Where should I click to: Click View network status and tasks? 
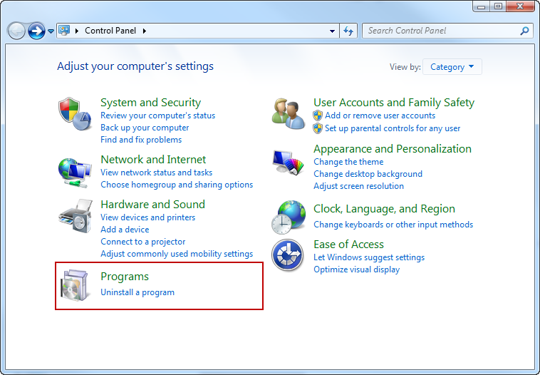156,173
